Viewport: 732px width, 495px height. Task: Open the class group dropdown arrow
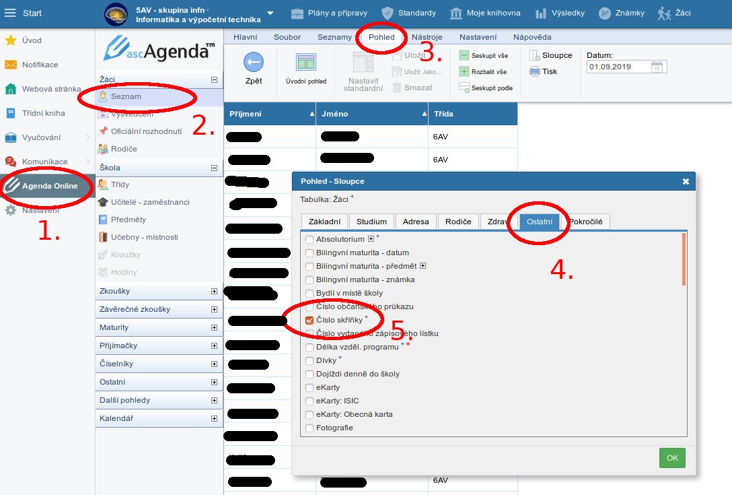pyautogui.click(x=270, y=13)
